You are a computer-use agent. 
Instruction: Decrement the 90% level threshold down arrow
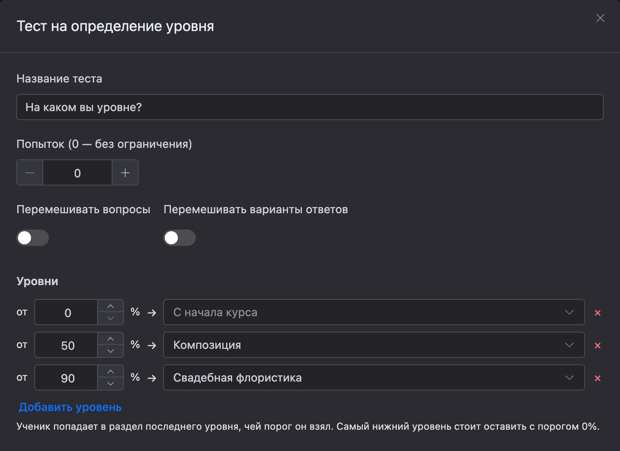point(111,384)
